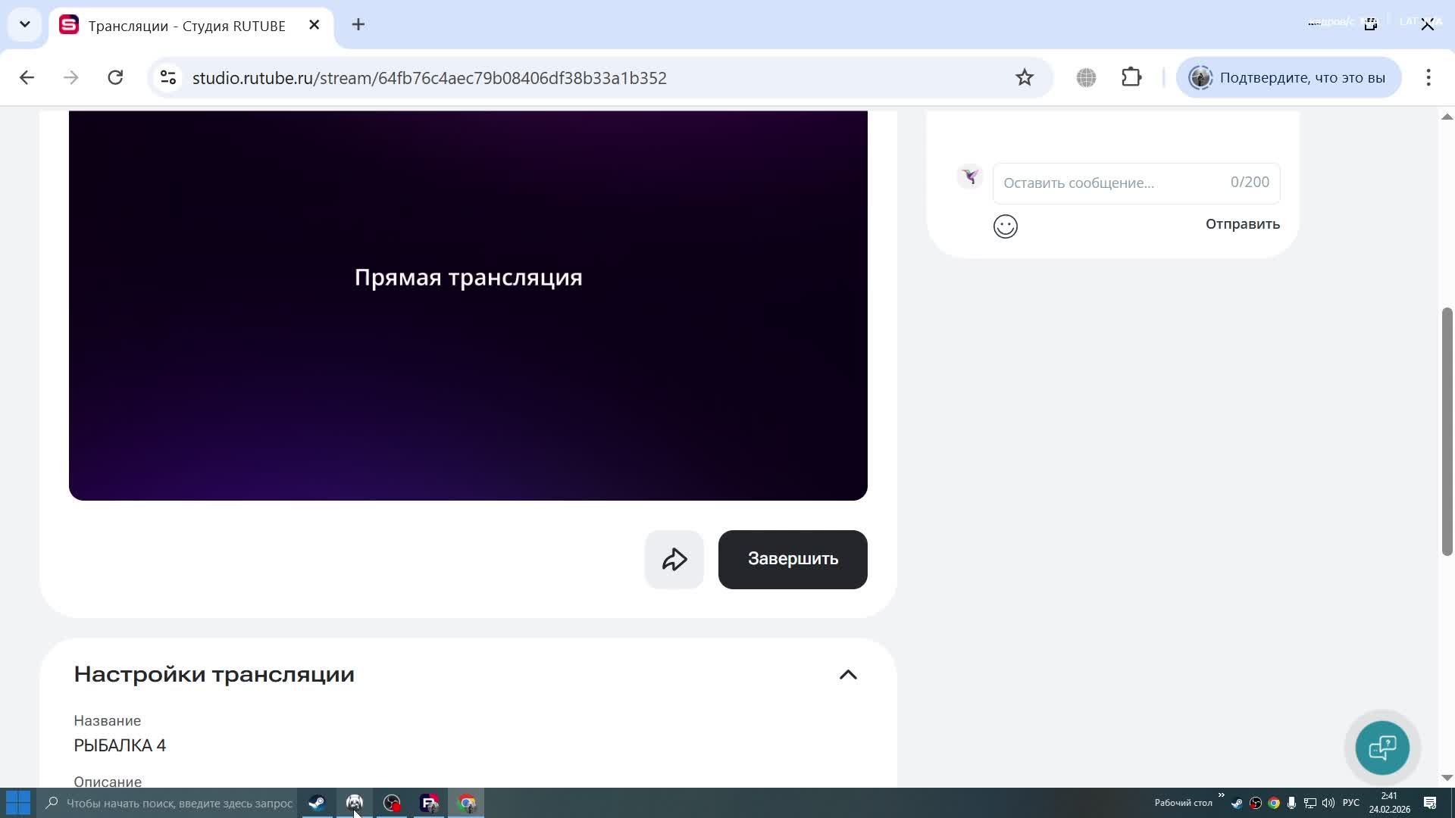The image size is (1455, 818).
Task: Click Отправить to send a chat message
Action: tap(1241, 223)
